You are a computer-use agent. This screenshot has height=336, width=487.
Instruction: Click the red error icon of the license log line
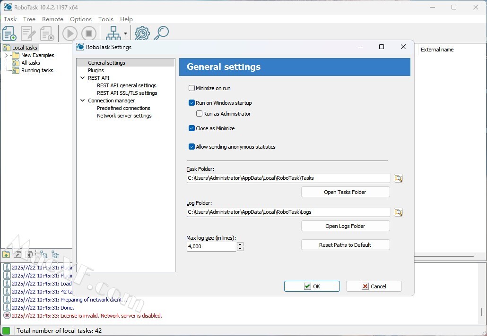7,316
